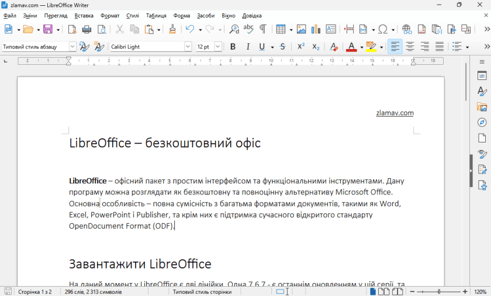Open the Стилі menu
Screen dimensions: 491x296
point(133,16)
